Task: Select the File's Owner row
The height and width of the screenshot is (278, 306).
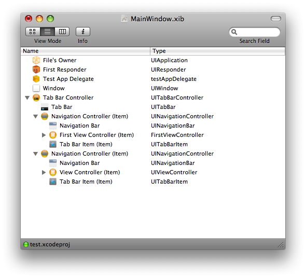Action: pos(153,60)
